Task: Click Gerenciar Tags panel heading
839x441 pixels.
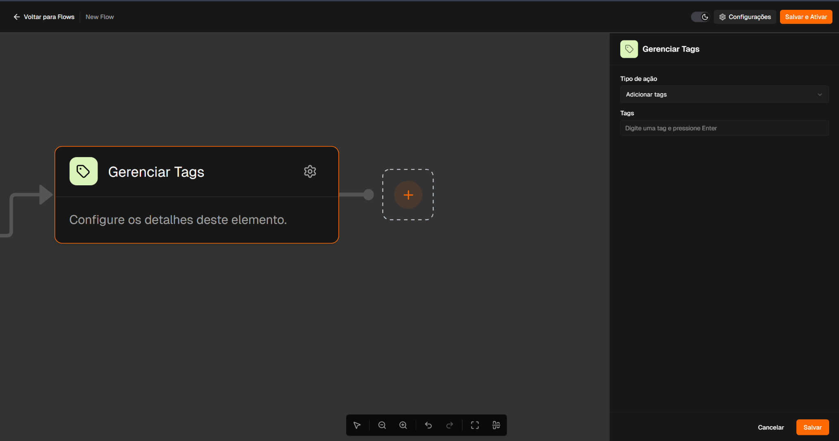Action: click(671, 49)
